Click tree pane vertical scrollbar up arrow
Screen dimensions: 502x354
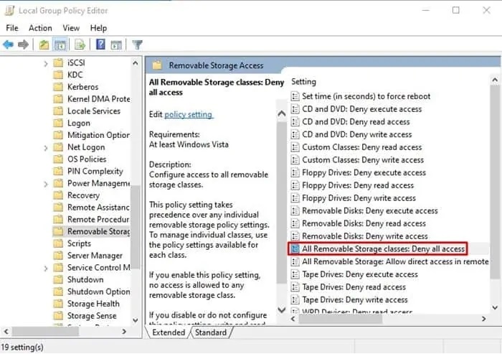(x=135, y=63)
